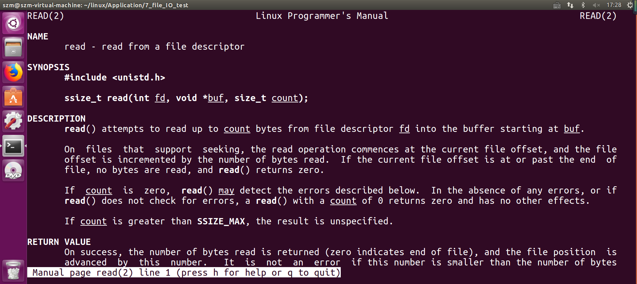Open Firefox web browser
This screenshot has width=637, height=284.
pos(13,72)
